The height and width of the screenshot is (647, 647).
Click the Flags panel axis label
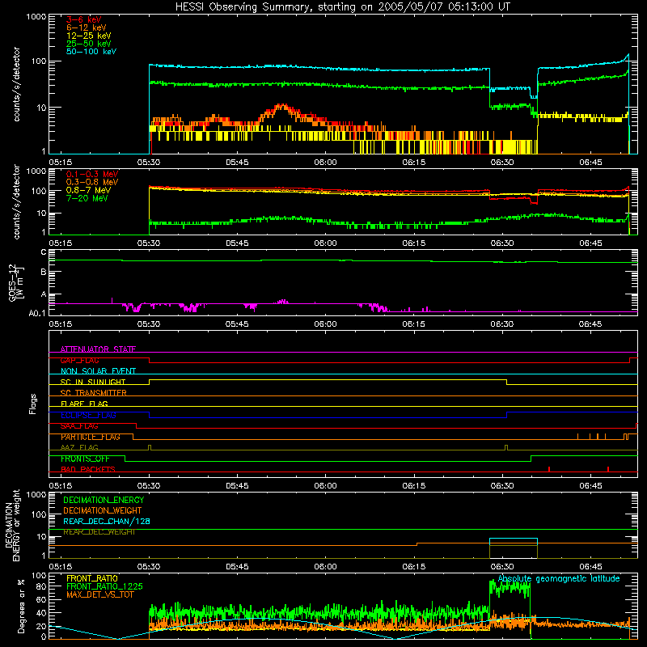coord(33,404)
